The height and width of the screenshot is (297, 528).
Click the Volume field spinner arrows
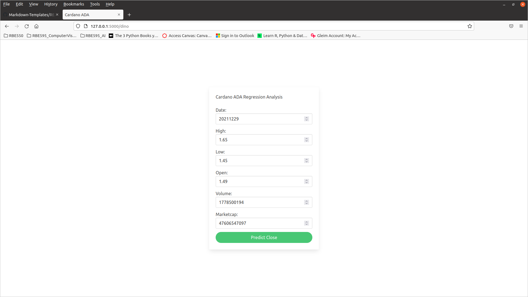tap(307, 202)
